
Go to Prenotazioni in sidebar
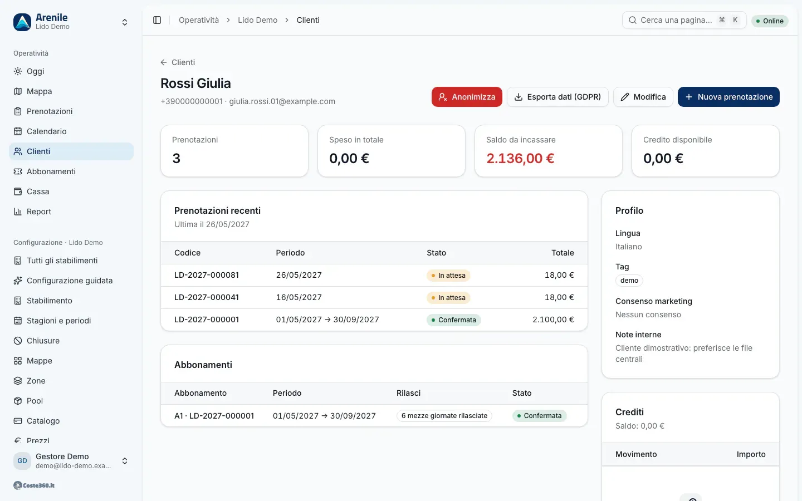[x=71, y=111]
